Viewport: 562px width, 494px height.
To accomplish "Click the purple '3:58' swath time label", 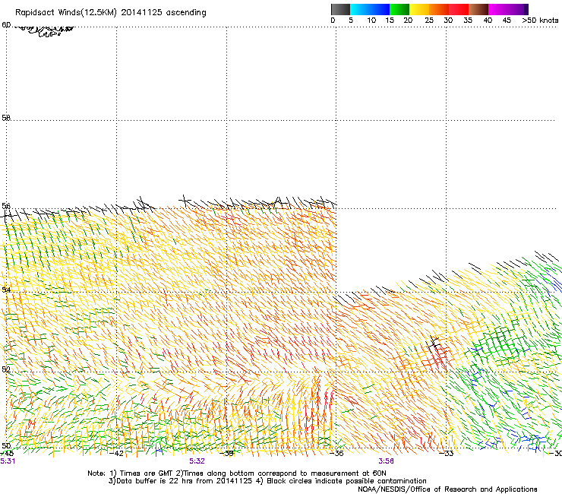I will (x=386, y=461).
